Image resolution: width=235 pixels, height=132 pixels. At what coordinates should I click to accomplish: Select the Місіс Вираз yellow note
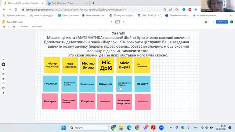pos(124,65)
